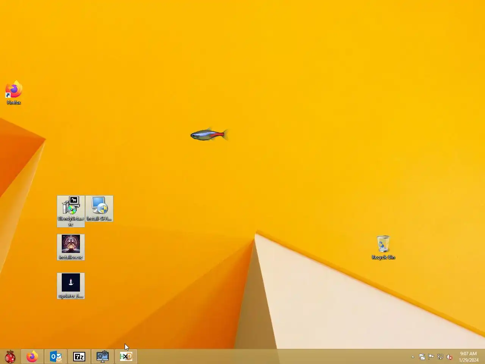The image size is (485, 364).
Task: Open the Start button on the taskbar
Action: (x=10, y=356)
